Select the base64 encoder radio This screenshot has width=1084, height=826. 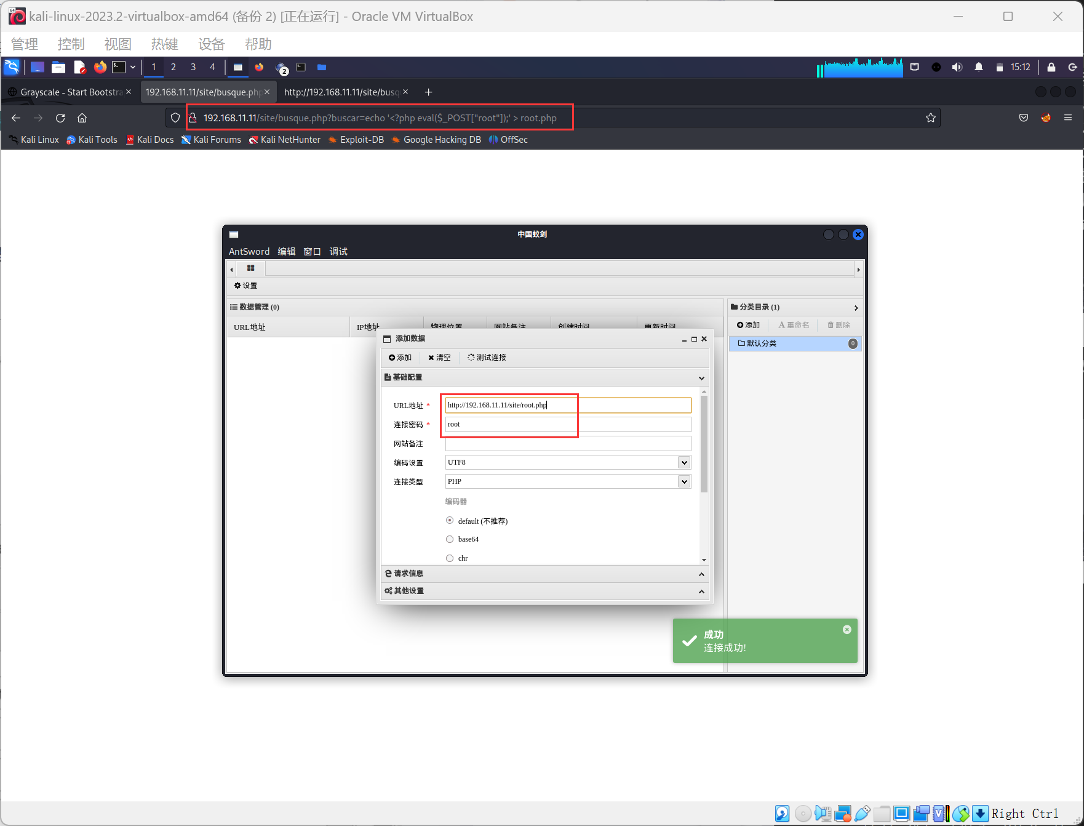pyautogui.click(x=450, y=539)
